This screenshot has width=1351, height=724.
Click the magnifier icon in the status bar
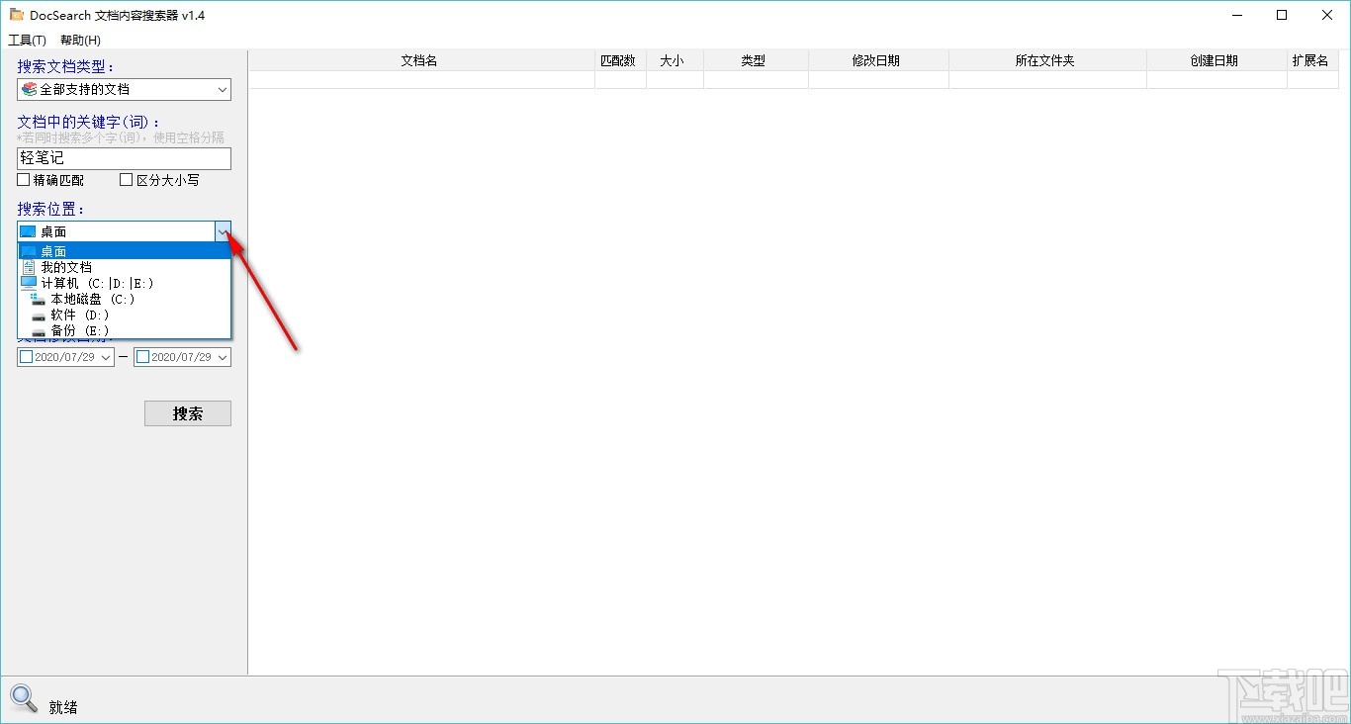pos(24,699)
